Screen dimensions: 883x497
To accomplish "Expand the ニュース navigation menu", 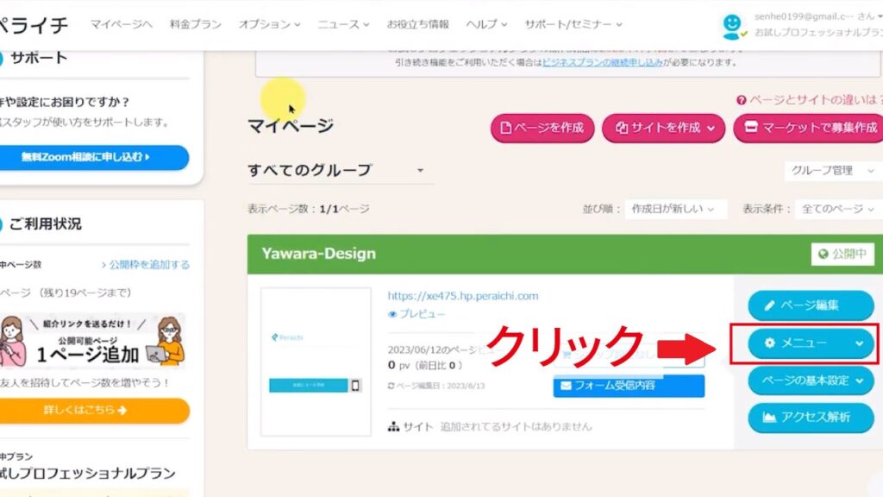I will [343, 24].
